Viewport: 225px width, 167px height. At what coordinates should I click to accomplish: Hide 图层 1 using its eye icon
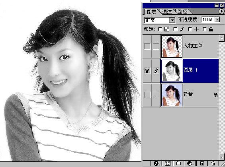point(147,71)
